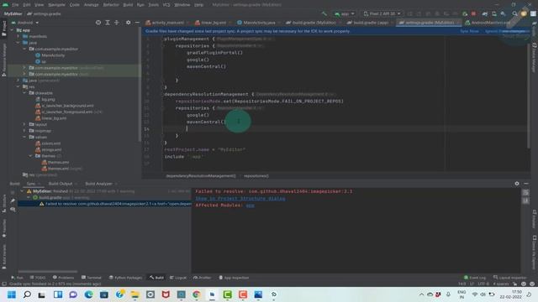Select colors.xml in values folder

point(50,143)
